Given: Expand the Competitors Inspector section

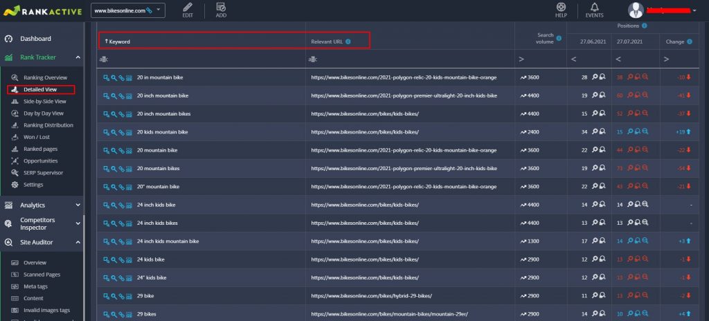Looking at the screenshot, I should (x=78, y=223).
